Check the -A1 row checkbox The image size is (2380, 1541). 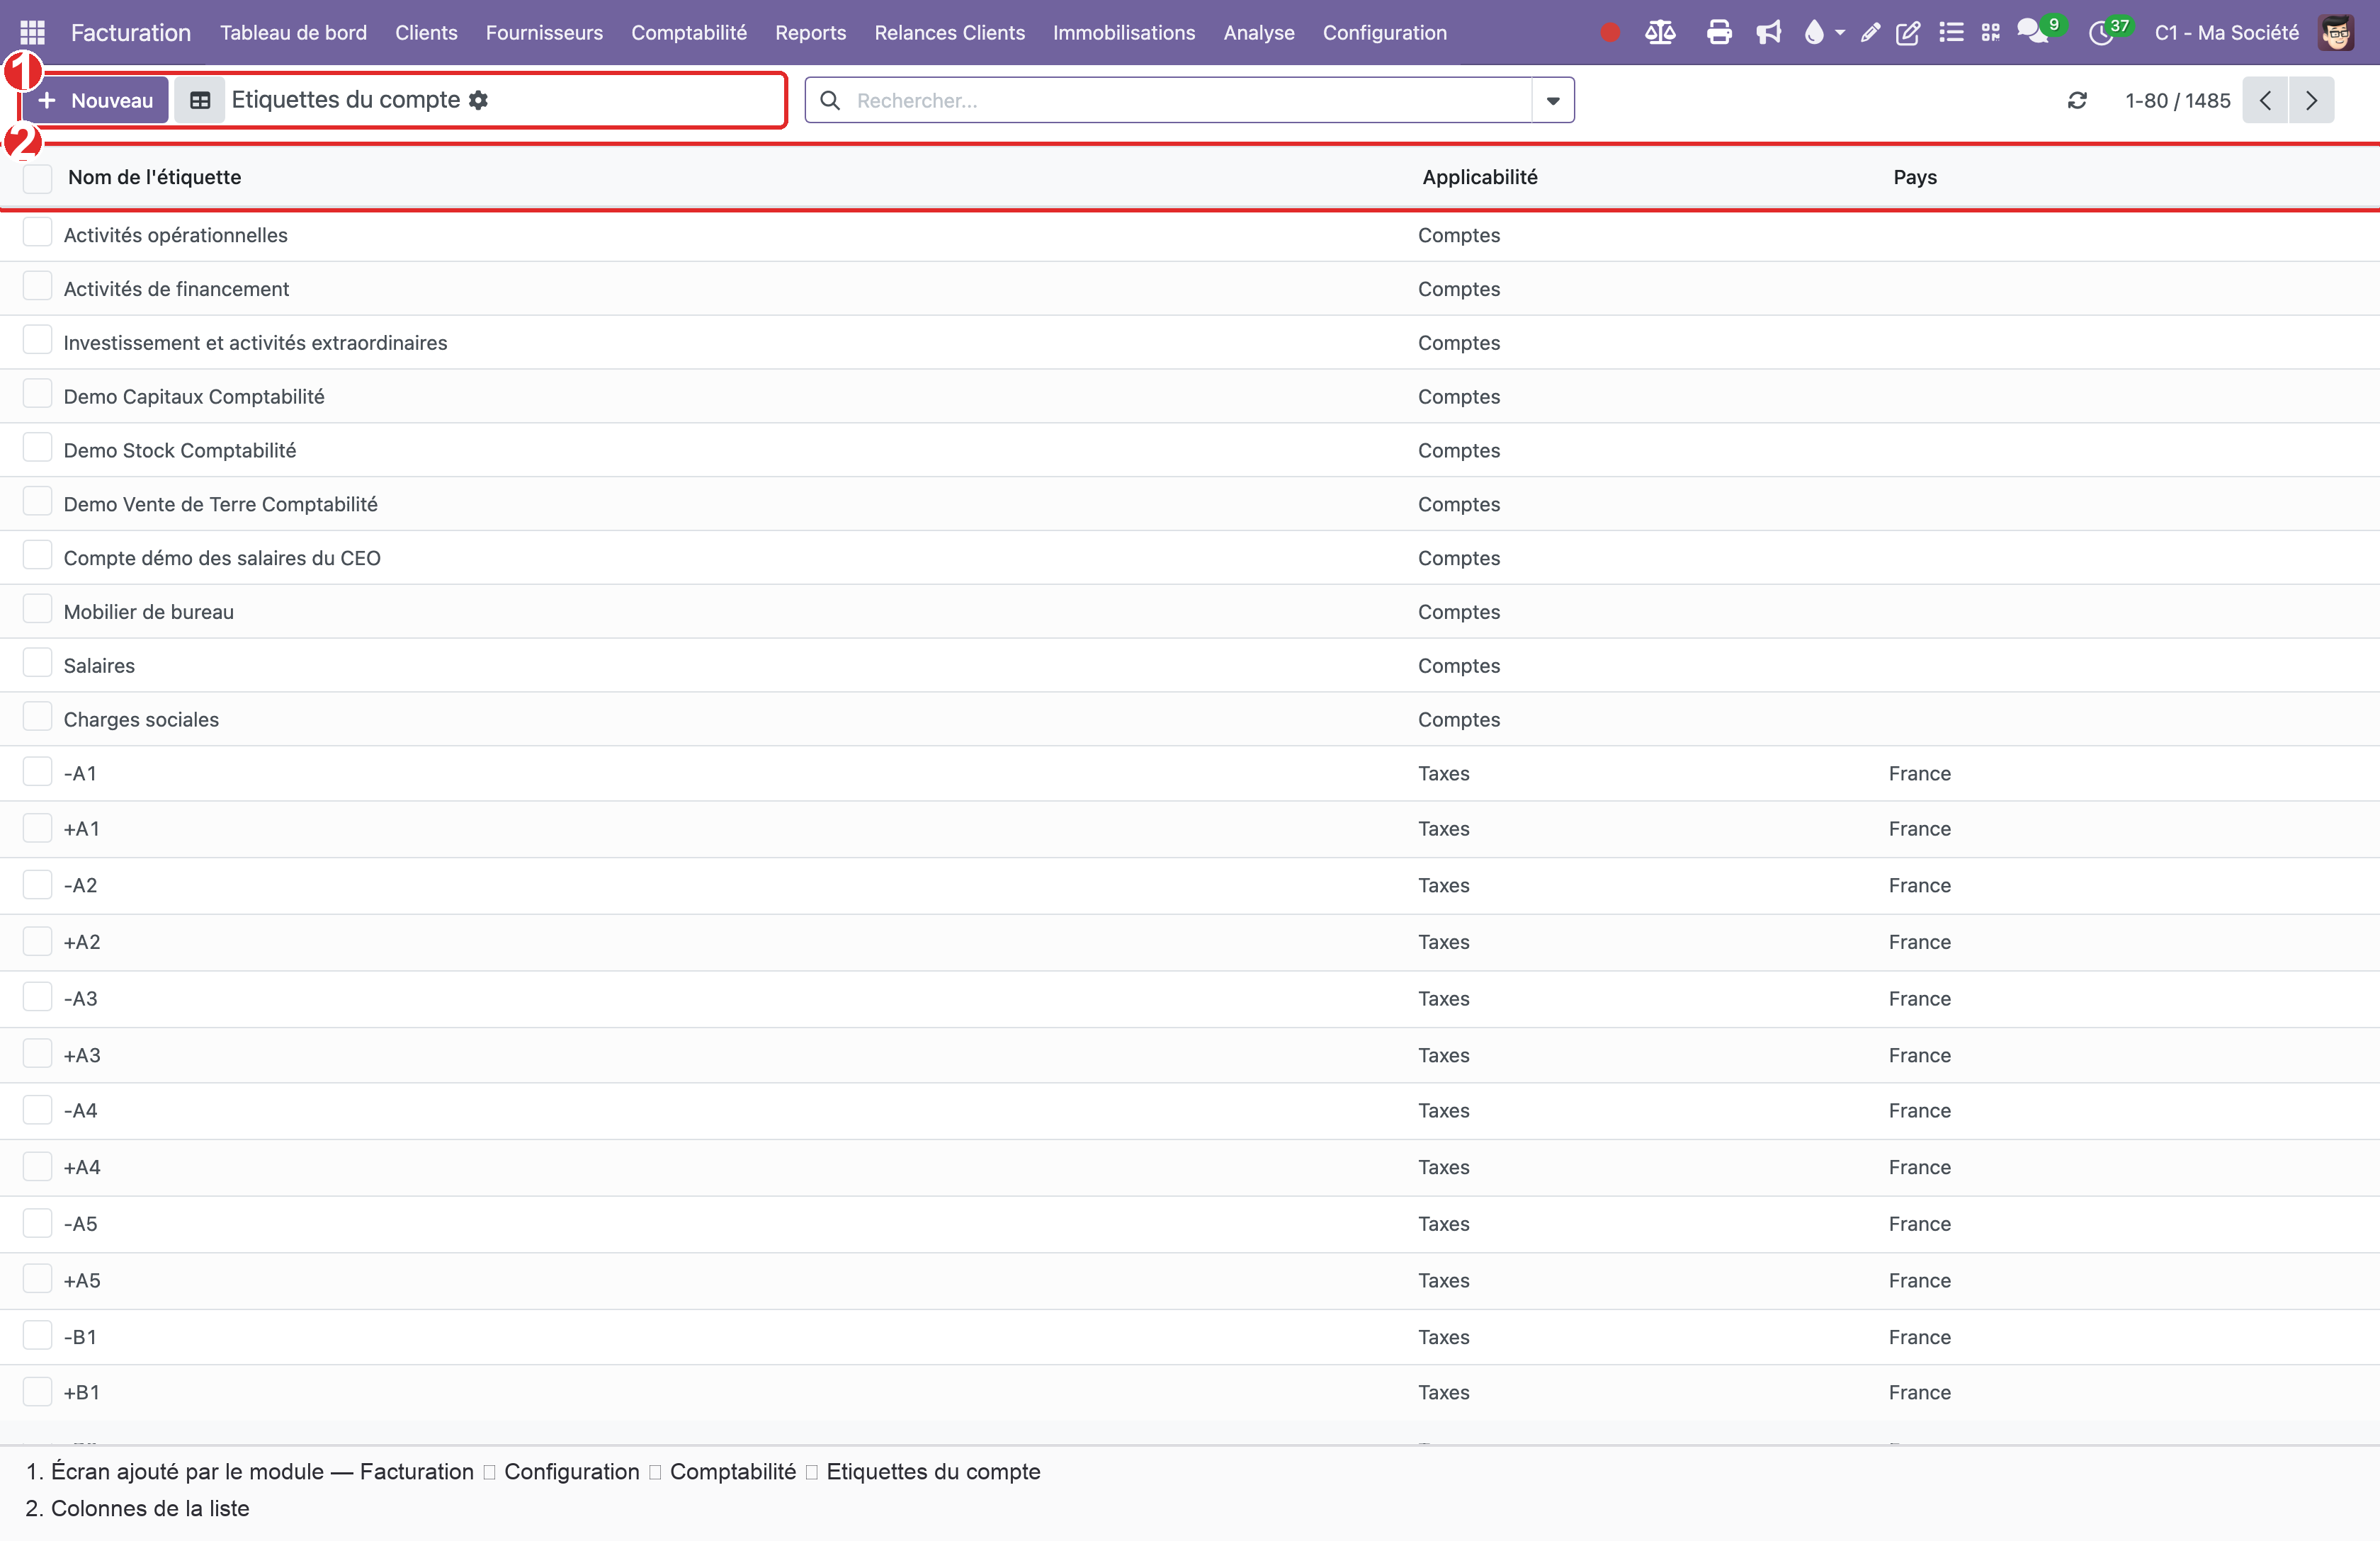(x=38, y=771)
